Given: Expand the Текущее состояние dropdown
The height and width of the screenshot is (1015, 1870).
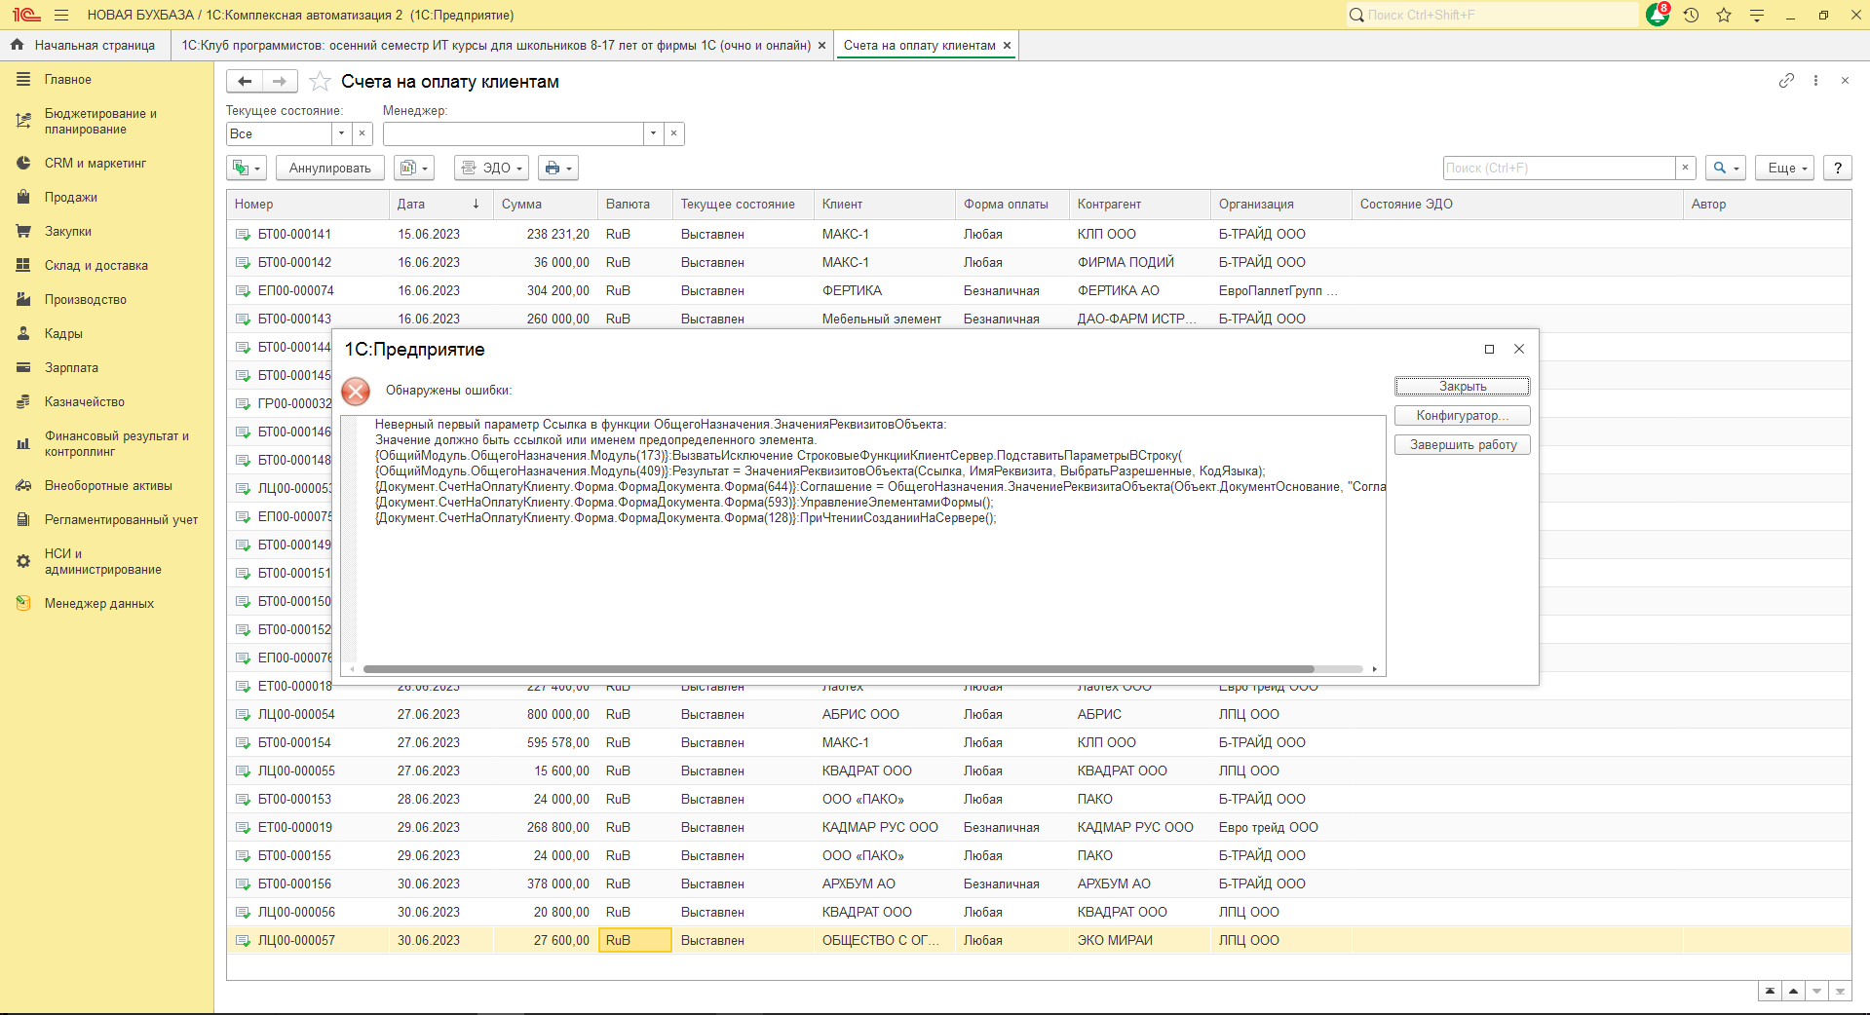Looking at the screenshot, I should point(341,133).
